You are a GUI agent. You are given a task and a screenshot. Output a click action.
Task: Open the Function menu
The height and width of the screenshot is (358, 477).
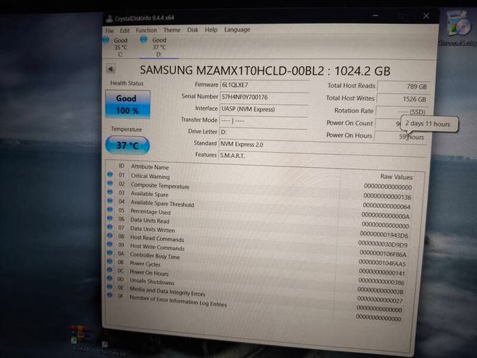(147, 30)
